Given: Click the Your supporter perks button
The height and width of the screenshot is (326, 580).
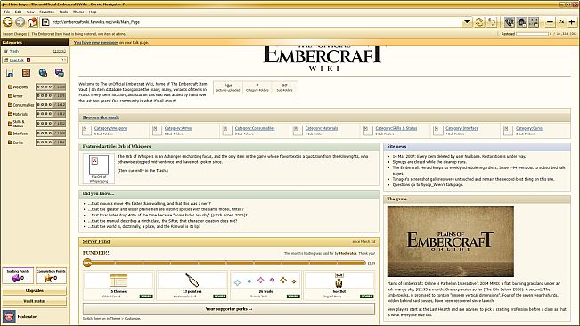Looking at the screenshot, I should (x=229, y=309).
